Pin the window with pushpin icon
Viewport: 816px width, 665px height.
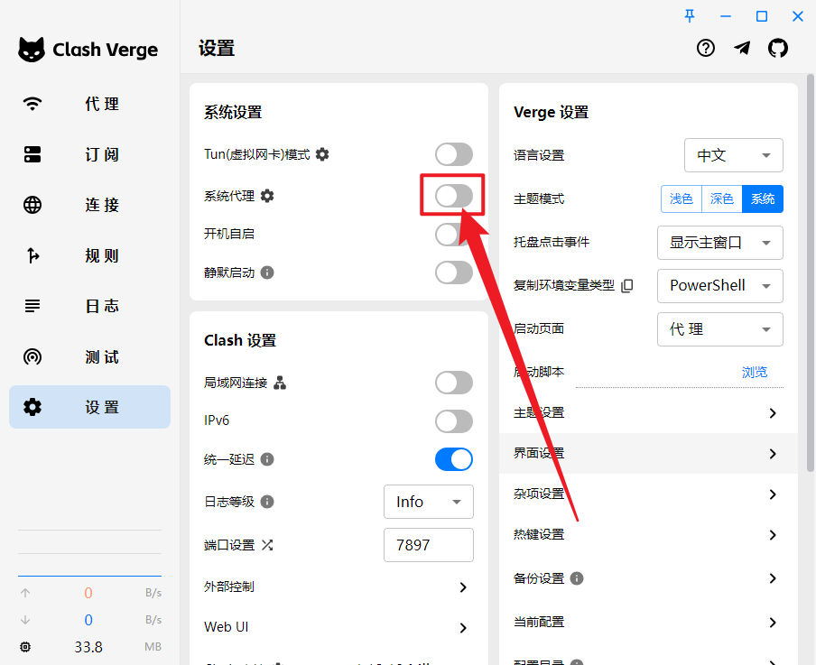click(x=690, y=16)
